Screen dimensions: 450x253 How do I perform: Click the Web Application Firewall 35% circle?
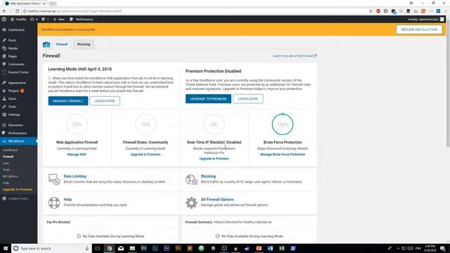[x=77, y=124]
